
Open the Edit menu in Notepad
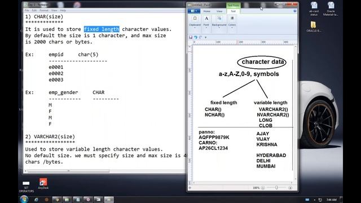pyautogui.click(x=34, y=10)
